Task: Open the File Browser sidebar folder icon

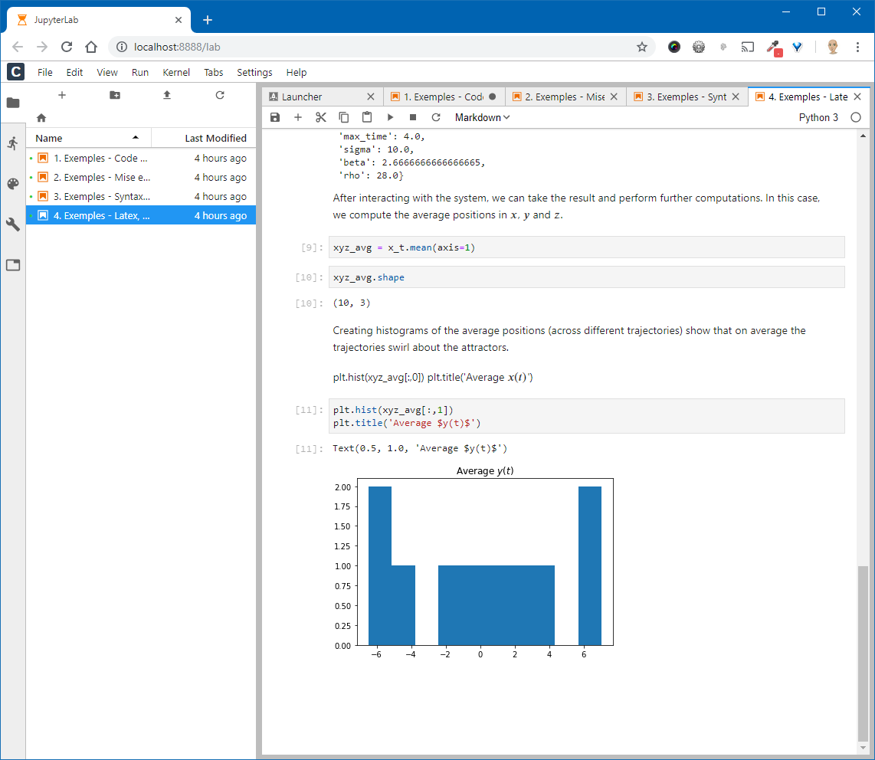Action: point(13,103)
